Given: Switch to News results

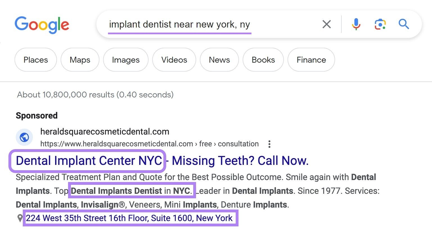Looking at the screenshot, I should [219, 60].
